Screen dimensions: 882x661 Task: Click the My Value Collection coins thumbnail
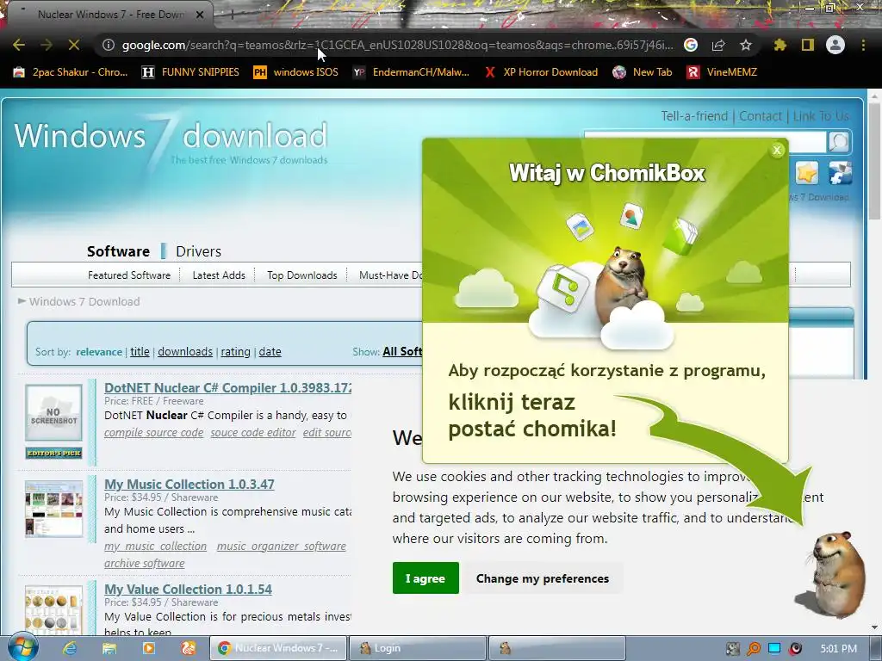[x=53, y=610]
